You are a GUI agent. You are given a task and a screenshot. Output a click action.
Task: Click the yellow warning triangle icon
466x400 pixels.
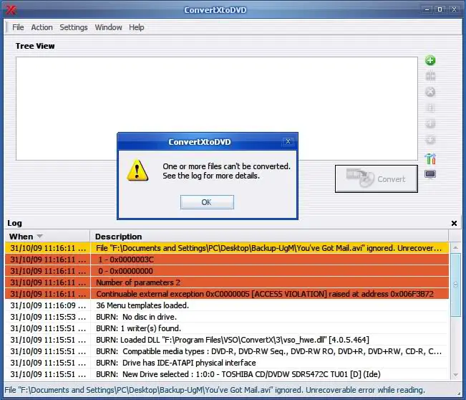(x=137, y=171)
